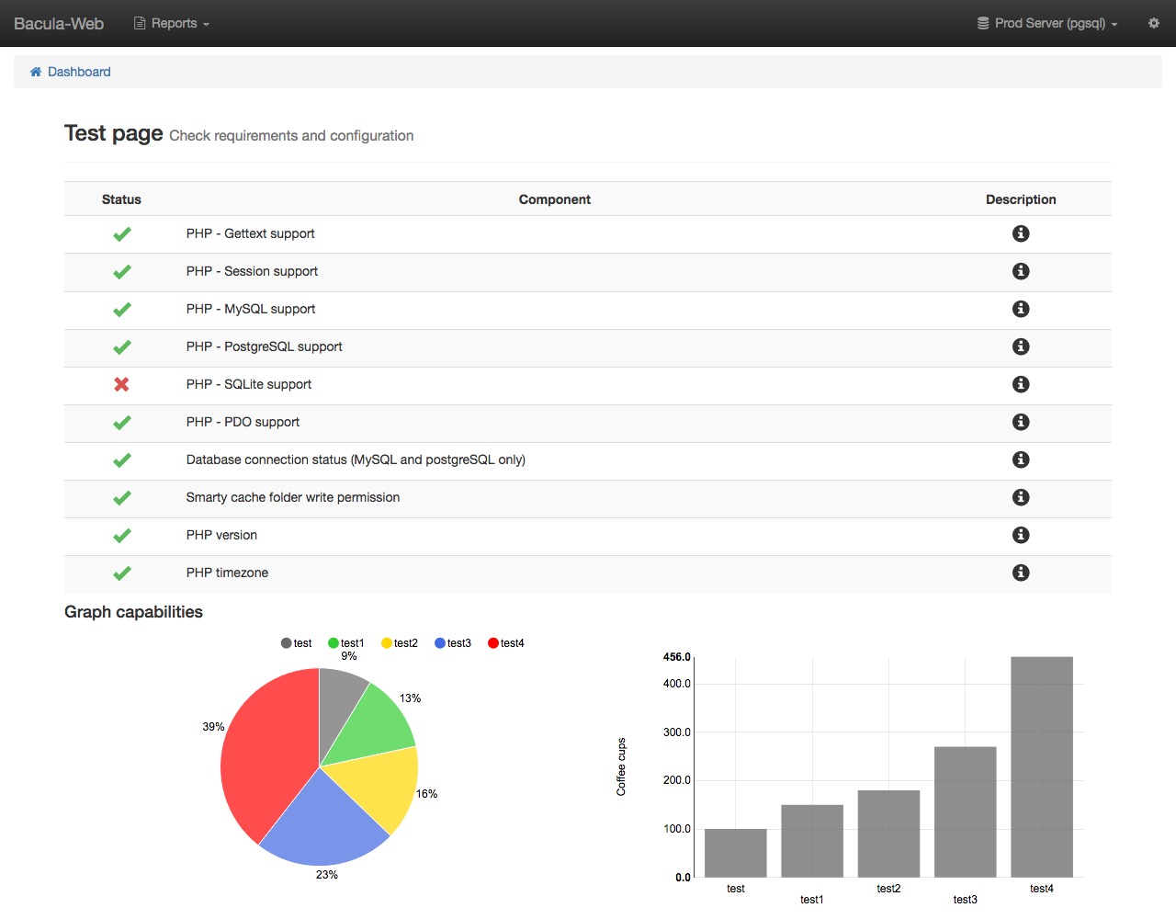The width and height of the screenshot is (1176, 919).
Task: Toggle test4 legend entry in pie chart
Action: click(506, 643)
